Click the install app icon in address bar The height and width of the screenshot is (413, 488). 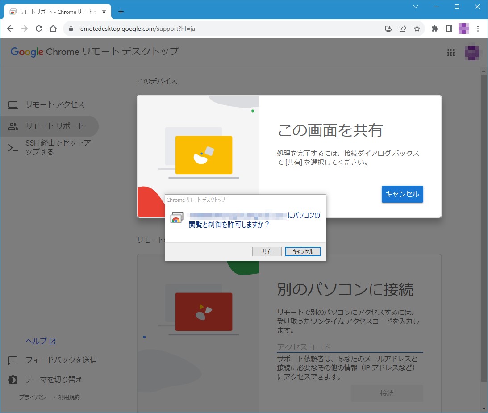click(x=388, y=29)
